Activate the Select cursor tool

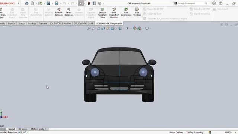pos(81,3)
